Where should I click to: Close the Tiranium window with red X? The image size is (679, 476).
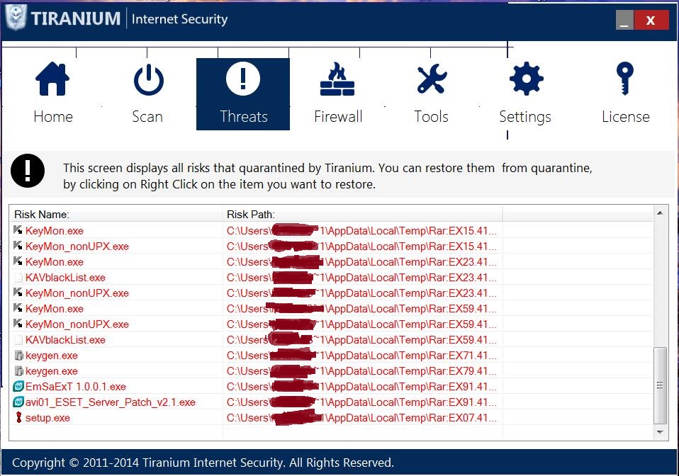[x=651, y=20]
